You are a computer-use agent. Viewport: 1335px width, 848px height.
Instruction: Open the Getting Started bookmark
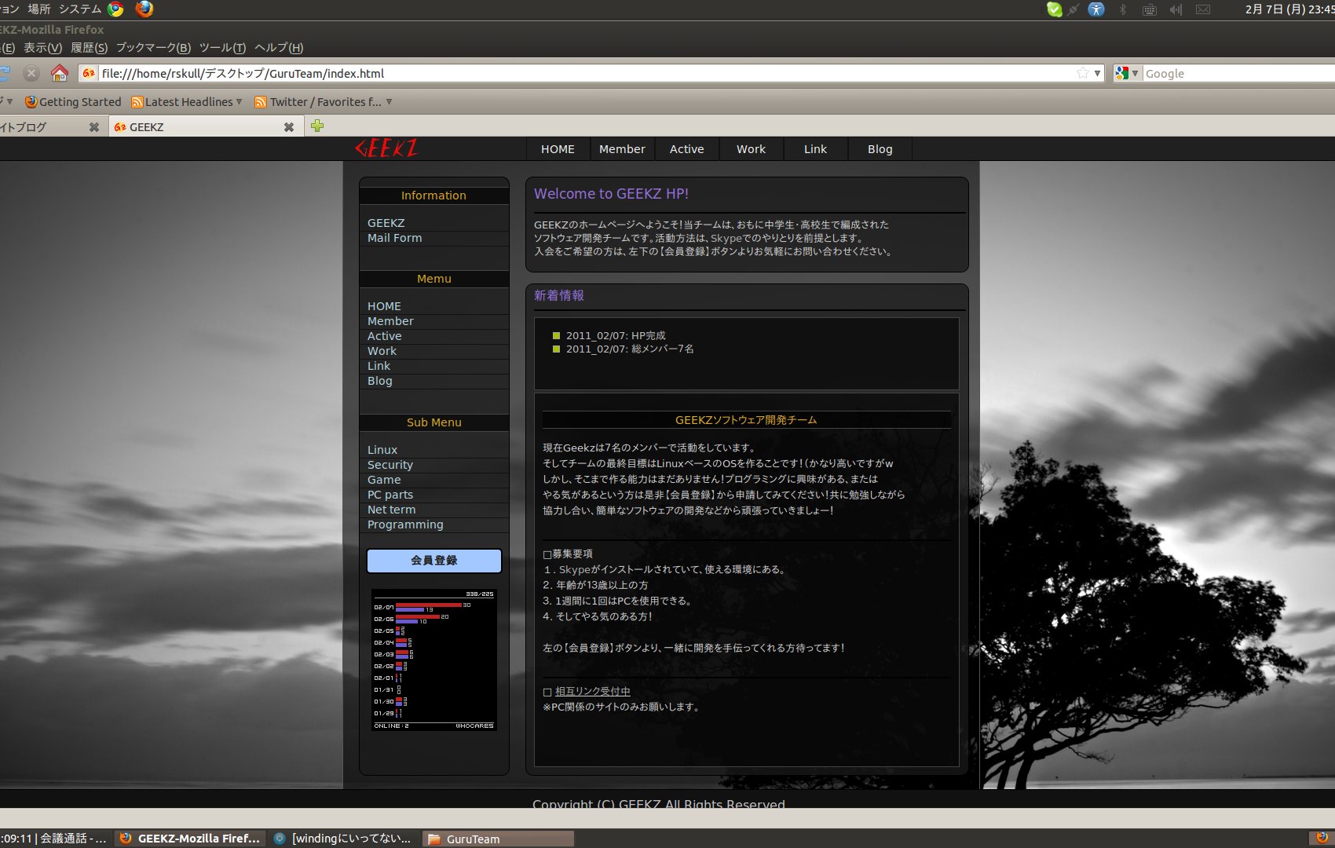pos(73,102)
